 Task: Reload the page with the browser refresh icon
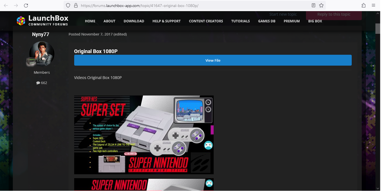pyautogui.click(x=26, y=6)
